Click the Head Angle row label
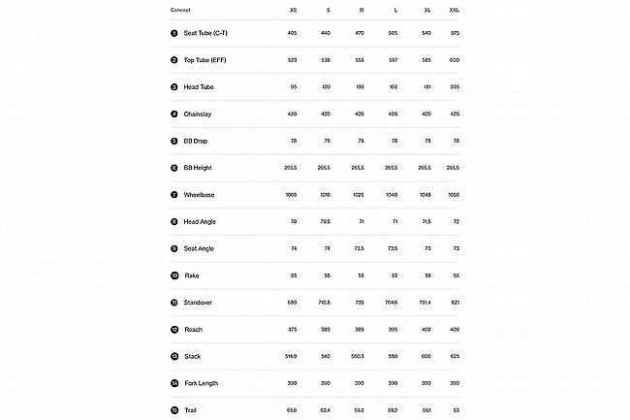This screenshot has width=630, height=420. pos(200,221)
